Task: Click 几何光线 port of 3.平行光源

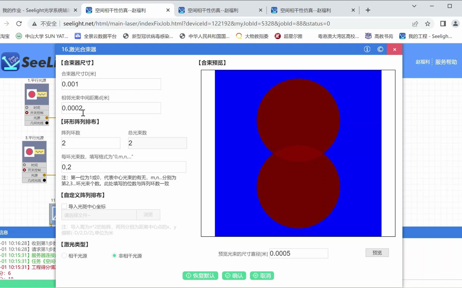Action: tap(45, 180)
